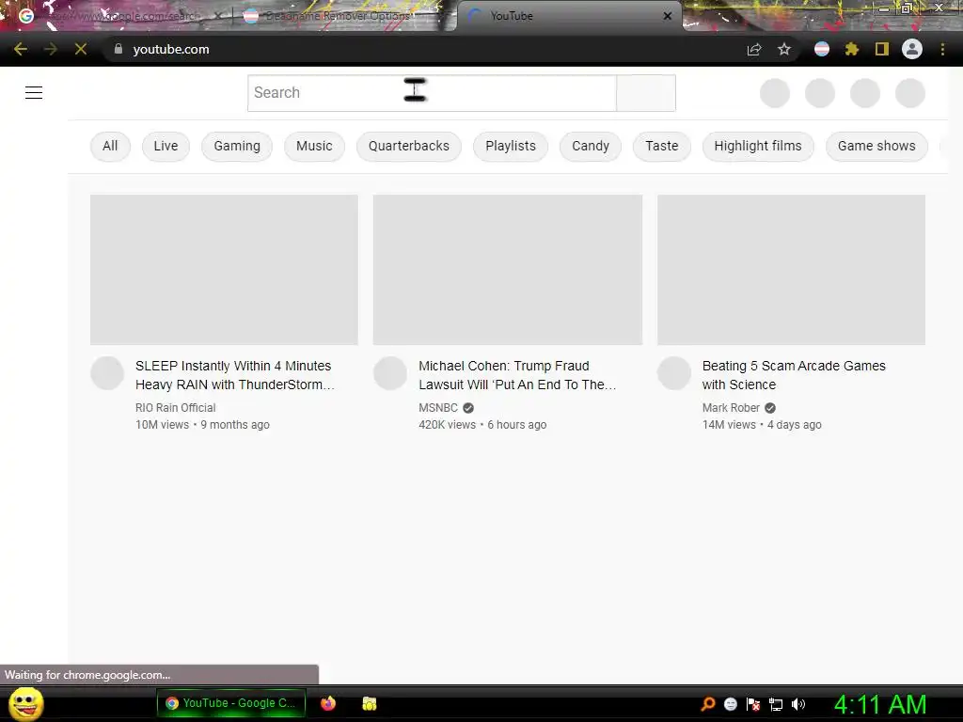Open the Extensions puzzle piece menu

pyautogui.click(x=852, y=49)
